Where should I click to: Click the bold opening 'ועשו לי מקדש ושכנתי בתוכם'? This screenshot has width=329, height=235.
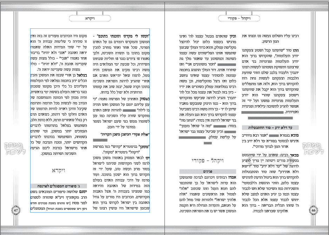[x=123, y=36]
